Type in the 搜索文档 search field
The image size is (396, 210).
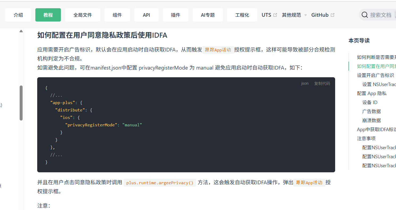pyautogui.click(x=381, y=15)
